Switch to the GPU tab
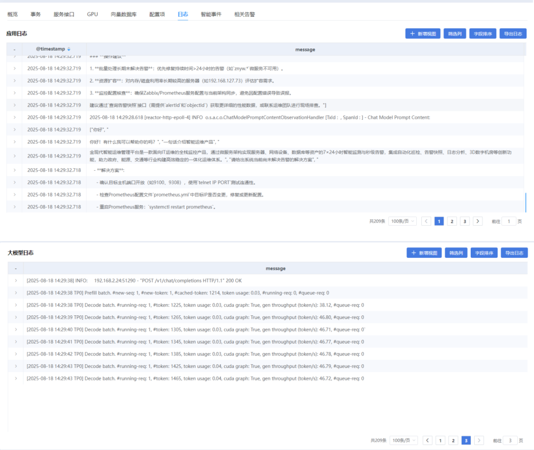This screenshot has width=534, height=450. pos(92,14)
